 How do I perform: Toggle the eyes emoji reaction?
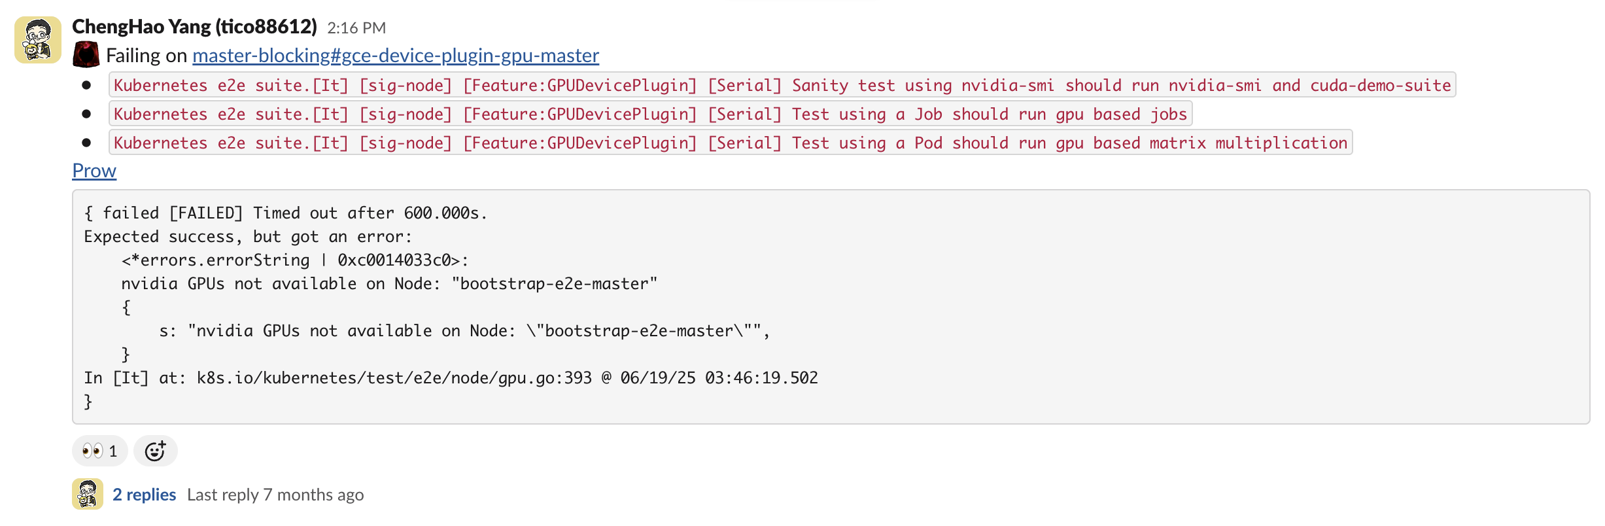pyautogui.click(x=99, y=451)
